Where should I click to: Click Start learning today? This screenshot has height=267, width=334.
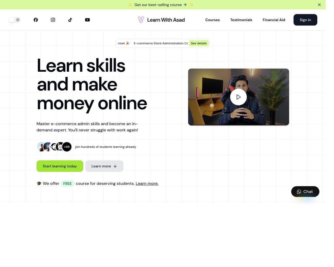coord(60,166)
